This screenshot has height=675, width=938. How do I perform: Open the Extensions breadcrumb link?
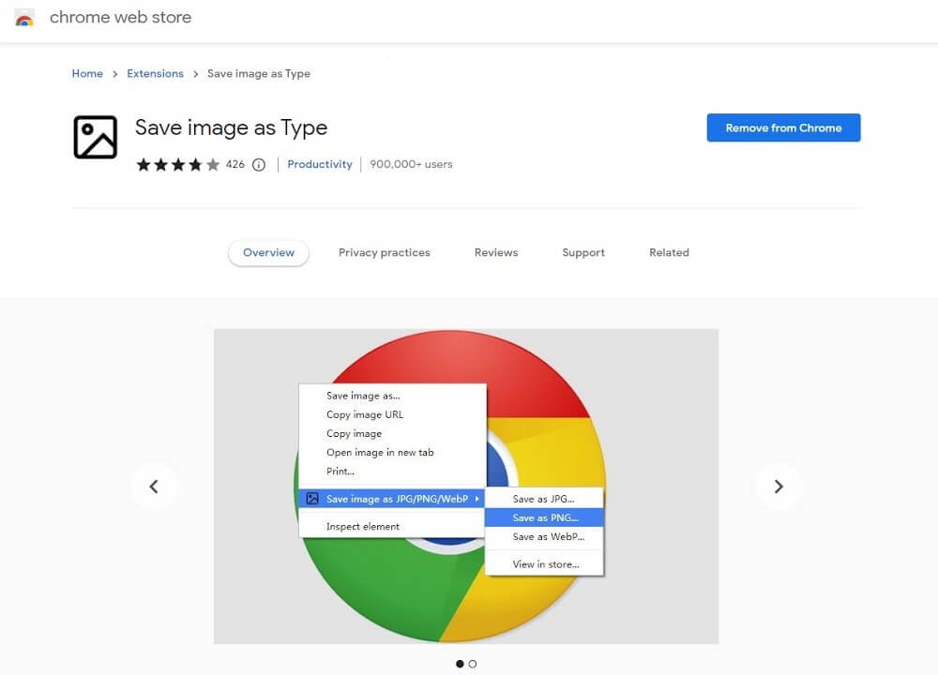tap(155, 74)
